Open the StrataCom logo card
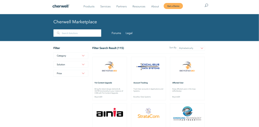This screenshot has width=259, height=127. pos(148,113)
